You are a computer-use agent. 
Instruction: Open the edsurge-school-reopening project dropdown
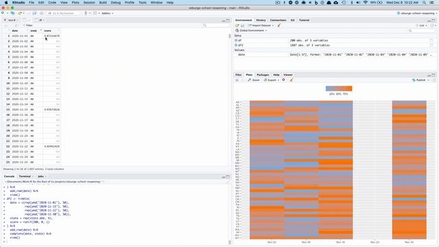point(416,13)
